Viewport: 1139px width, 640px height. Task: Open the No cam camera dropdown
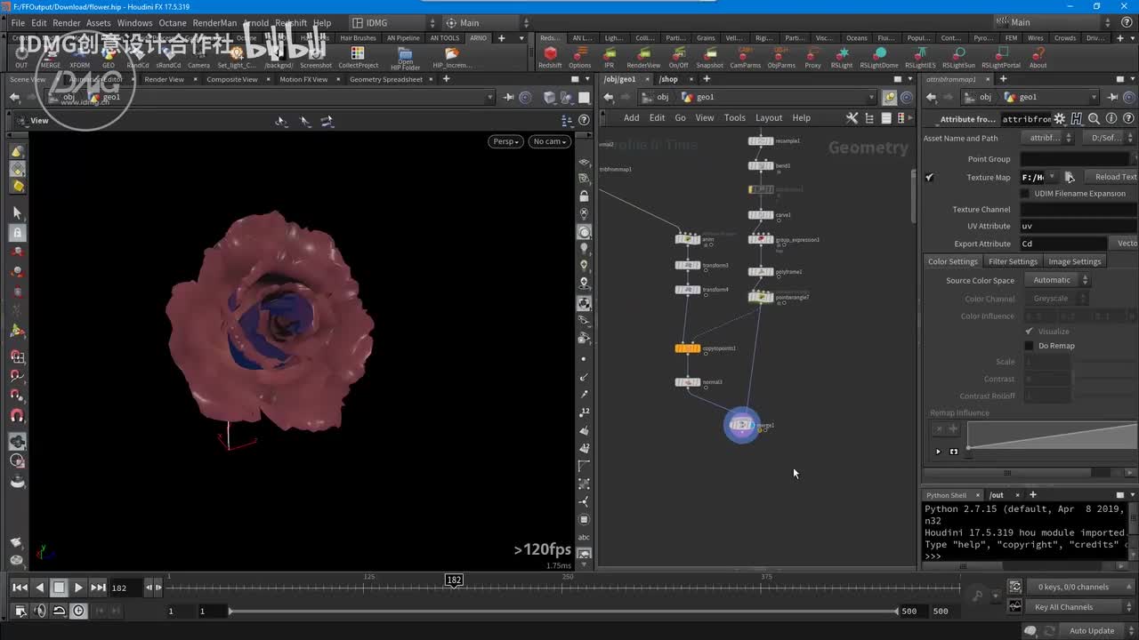[549, 141]
